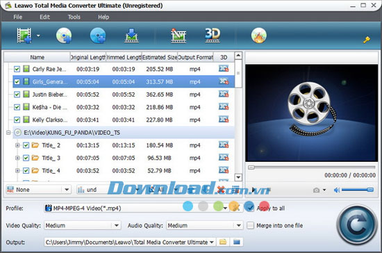Open the Add Video dropdown arrow

tap(38, 36)
